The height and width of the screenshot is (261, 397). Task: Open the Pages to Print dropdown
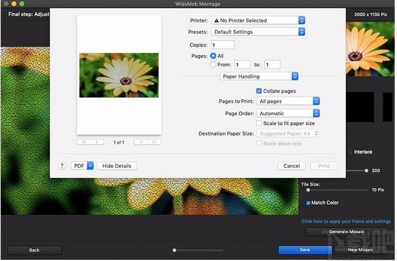(288, 101)
